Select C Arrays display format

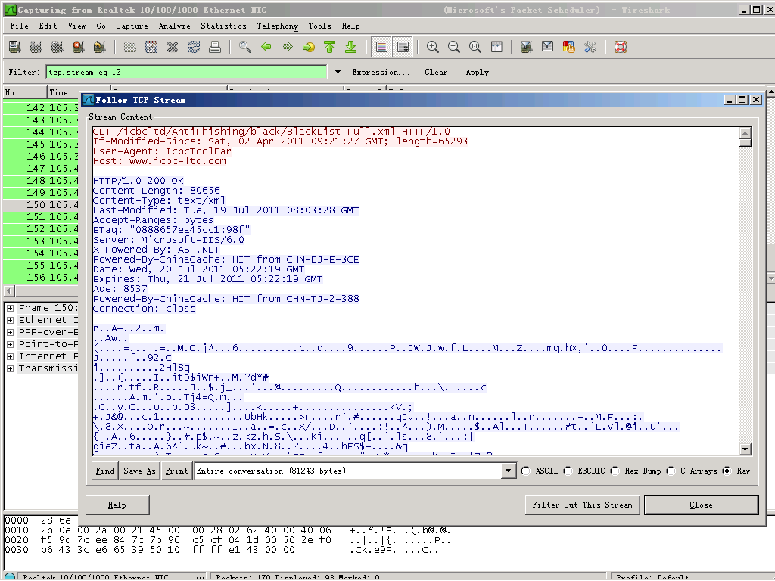671,471
